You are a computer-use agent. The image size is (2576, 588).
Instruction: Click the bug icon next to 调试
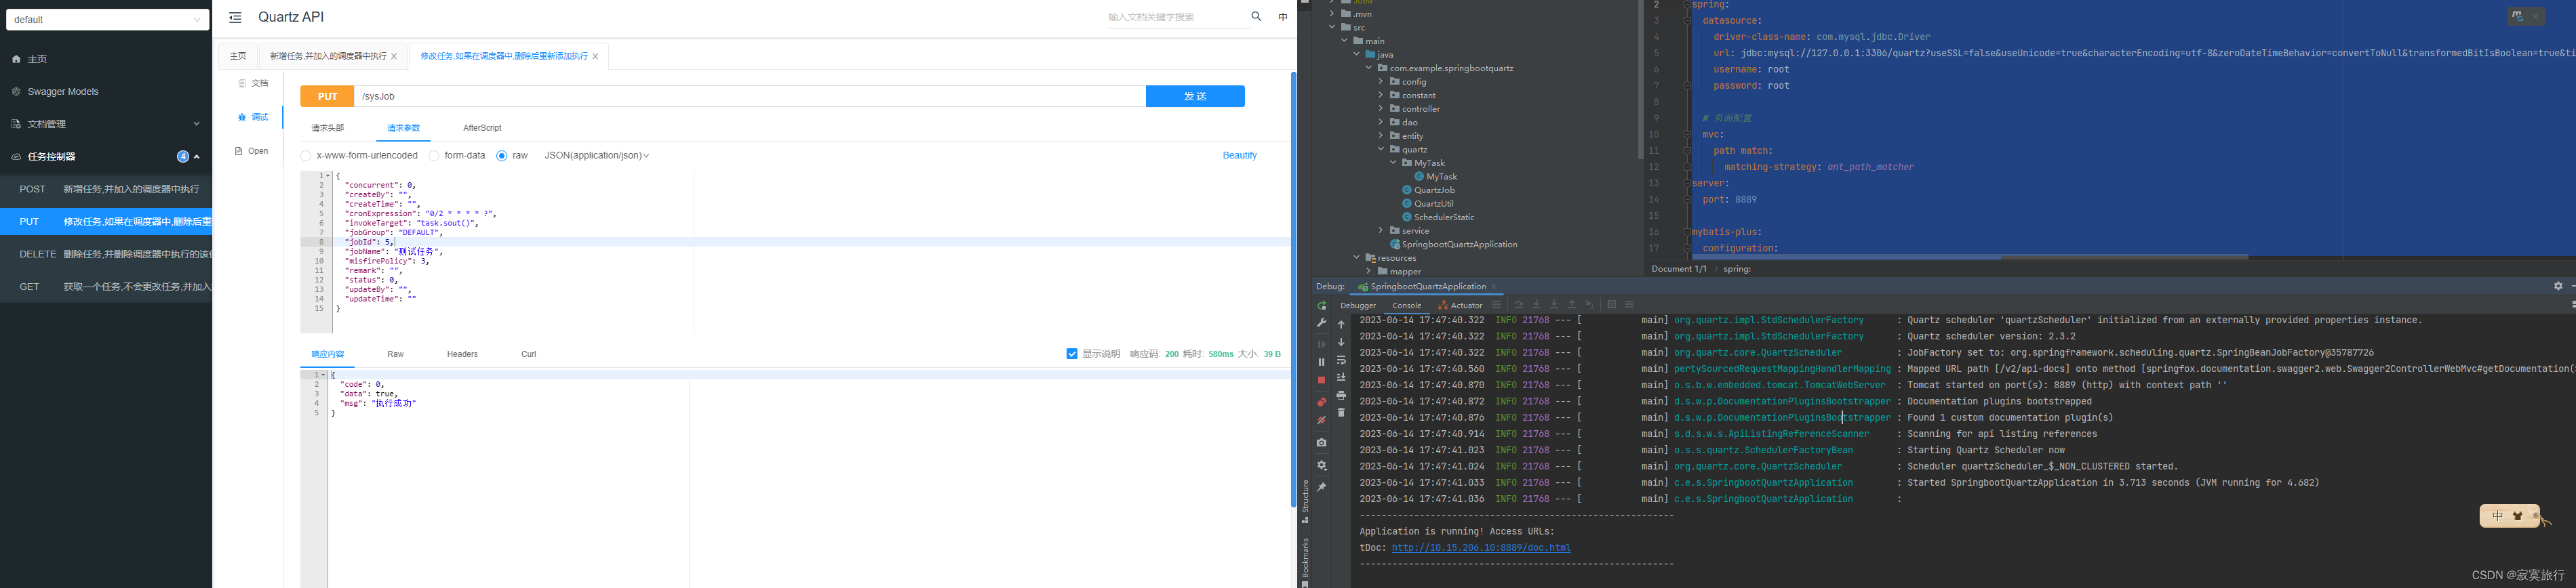[242, 118]
